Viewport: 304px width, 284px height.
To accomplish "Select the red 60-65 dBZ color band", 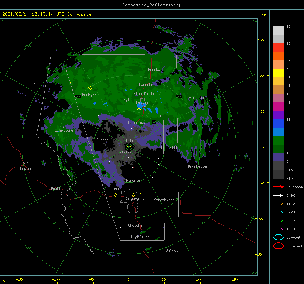I will pyautogui.click(x=278, y=48).
